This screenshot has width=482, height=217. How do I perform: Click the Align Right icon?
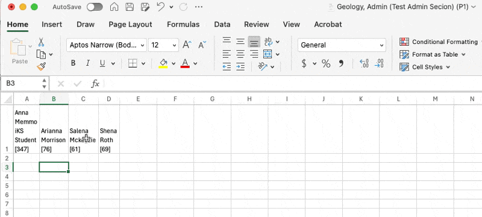click(254, 54)
